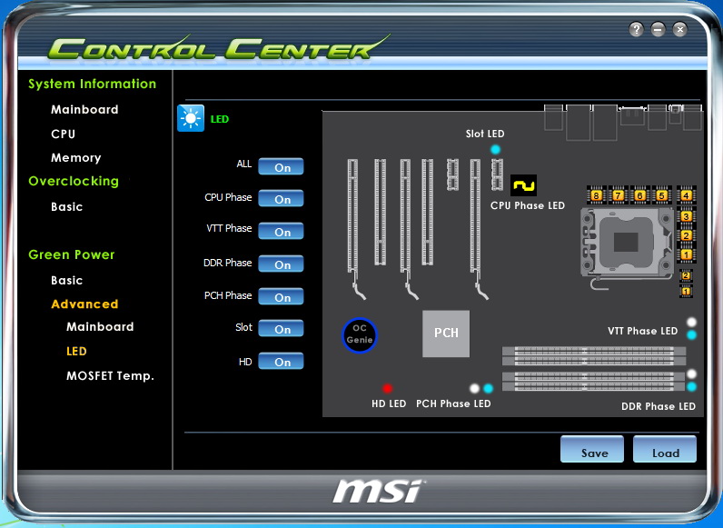Click the Load button
723x528 pixels.
665,452
